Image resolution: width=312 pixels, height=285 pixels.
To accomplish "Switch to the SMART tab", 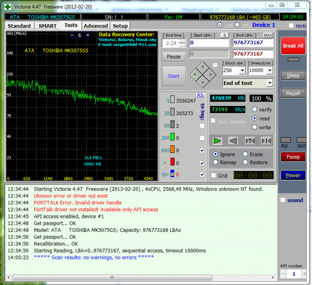I will (48, 26).
